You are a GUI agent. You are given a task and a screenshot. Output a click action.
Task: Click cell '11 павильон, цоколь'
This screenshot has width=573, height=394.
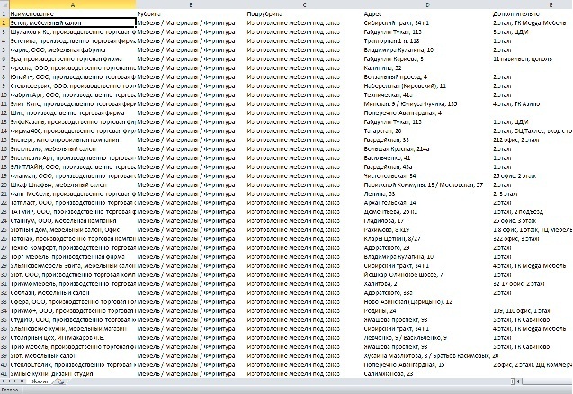[x=533, y=58]
